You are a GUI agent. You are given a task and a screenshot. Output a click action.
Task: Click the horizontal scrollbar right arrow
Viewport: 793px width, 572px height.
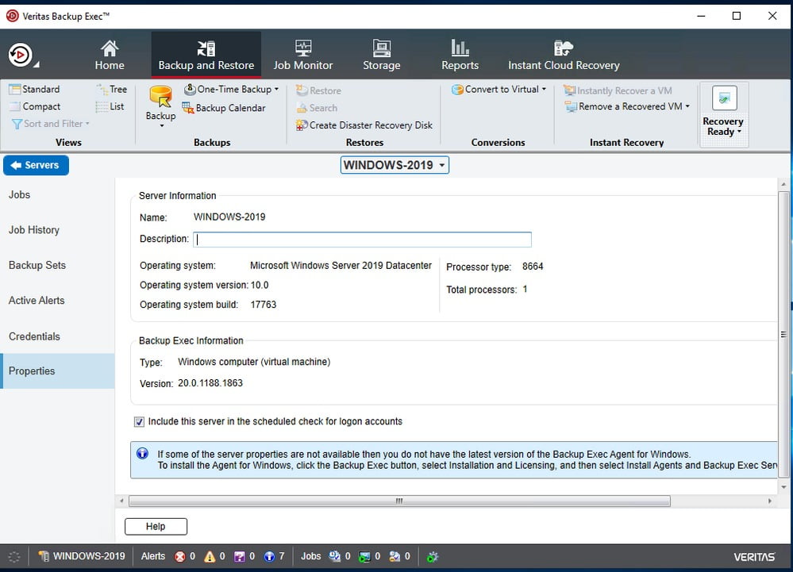[x=770, y=501]
